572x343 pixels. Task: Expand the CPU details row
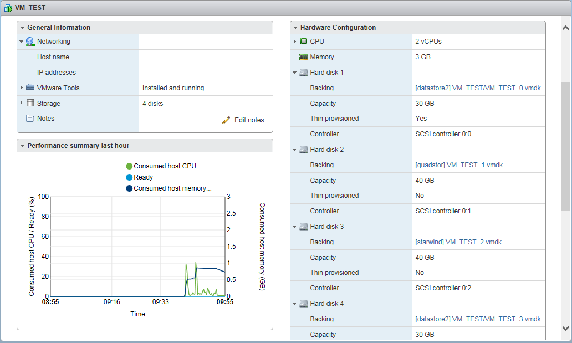pyautogui.click(x=295, y=42)
